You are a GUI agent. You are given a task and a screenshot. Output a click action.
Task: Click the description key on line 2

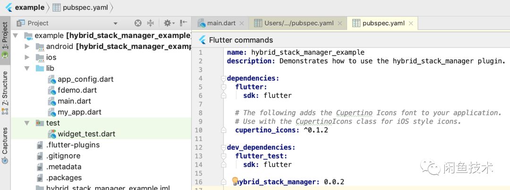[251, 61]
